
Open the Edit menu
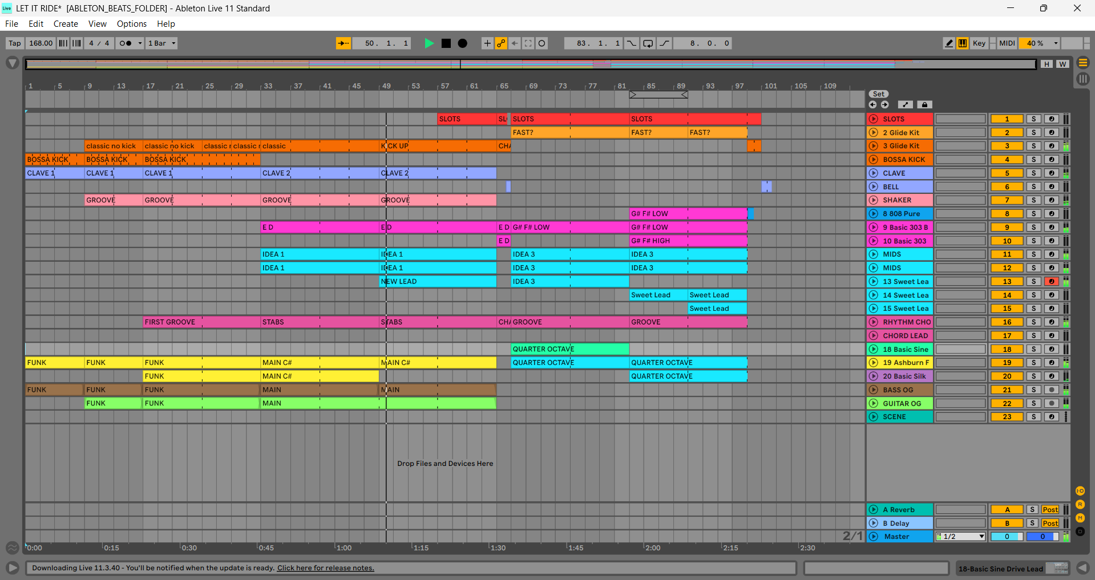pos(36,24)
